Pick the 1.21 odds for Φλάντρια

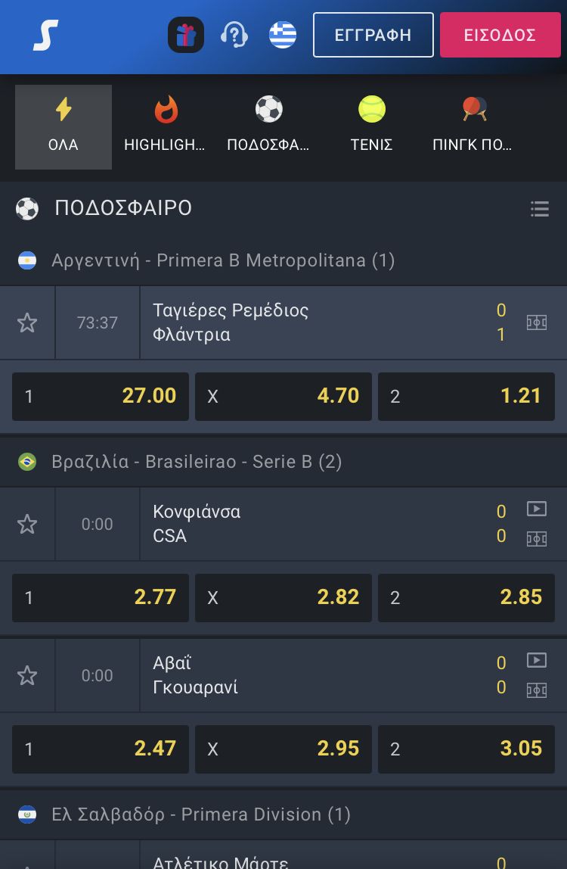coord(466,396)
